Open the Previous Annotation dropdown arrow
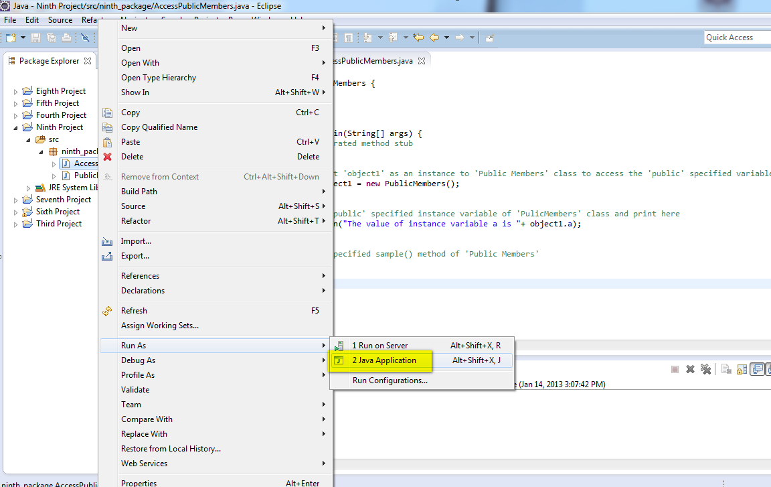 (x=406, y=38)
